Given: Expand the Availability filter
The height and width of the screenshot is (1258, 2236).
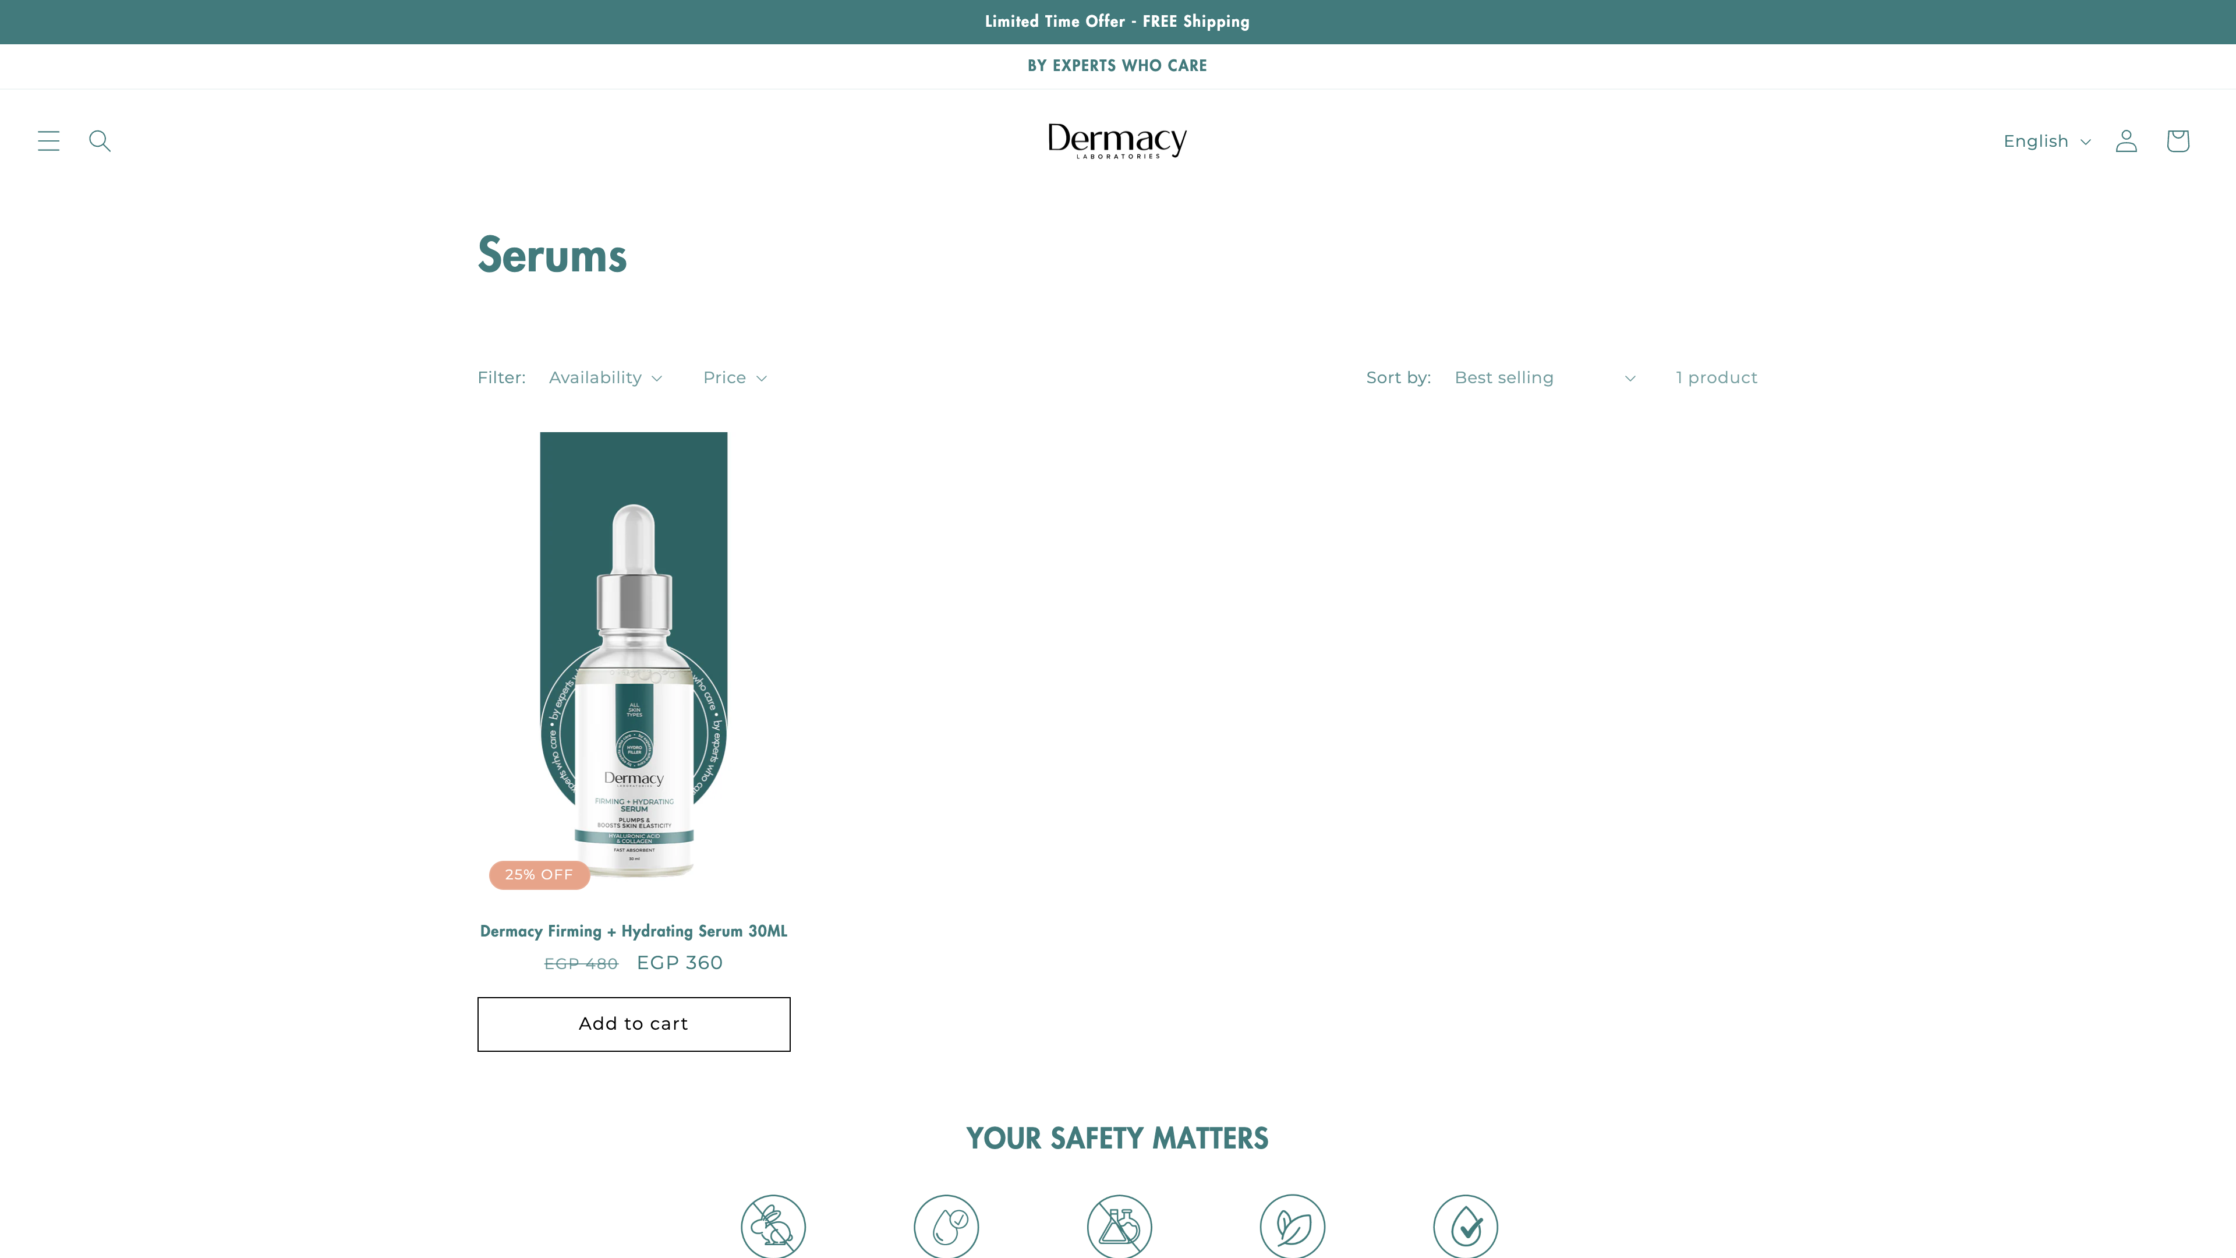Looking at the screenshot, I should (605, 377).
